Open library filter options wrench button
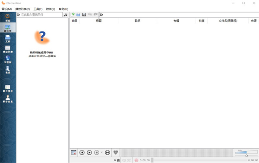This screenshot has width=259, height=163. [x=66, y=15]
